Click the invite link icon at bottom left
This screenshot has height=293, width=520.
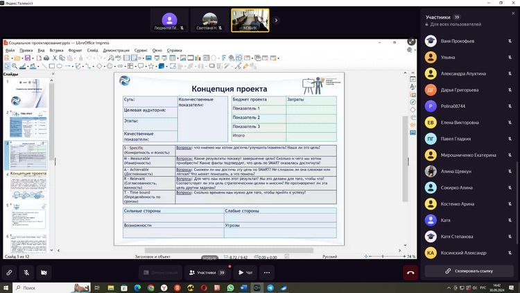click(x=9, y=273)
